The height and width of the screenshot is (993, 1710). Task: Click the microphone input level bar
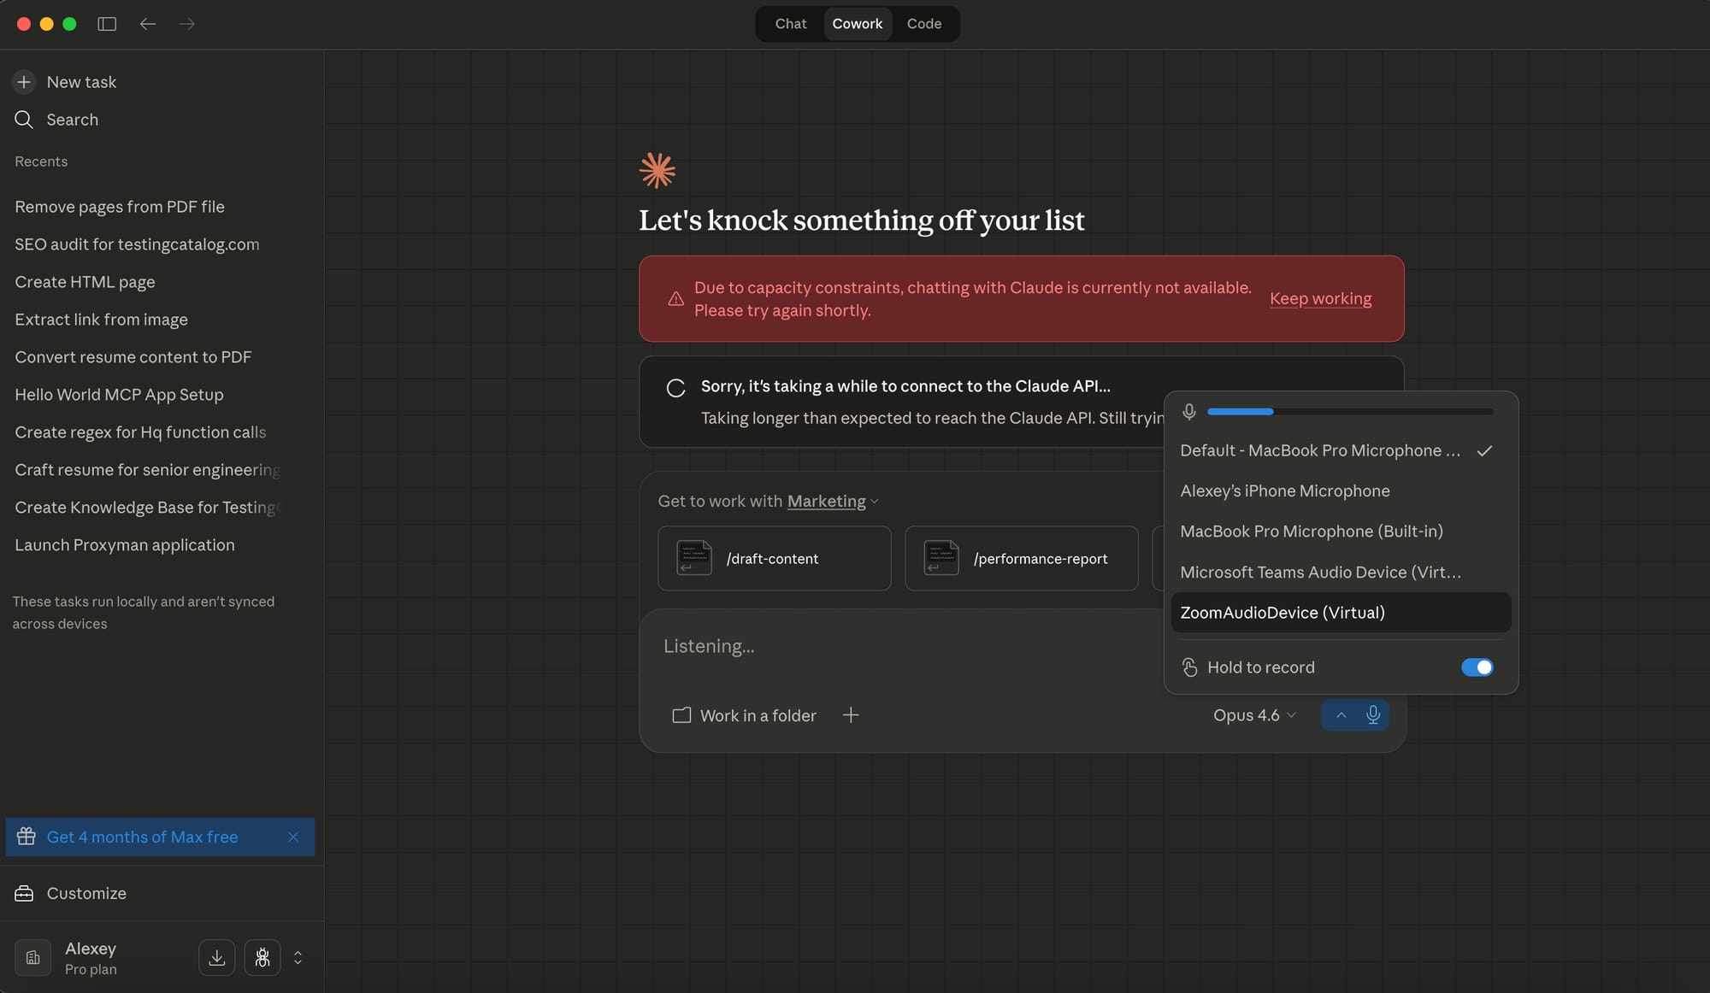(x=1349, y=412)
